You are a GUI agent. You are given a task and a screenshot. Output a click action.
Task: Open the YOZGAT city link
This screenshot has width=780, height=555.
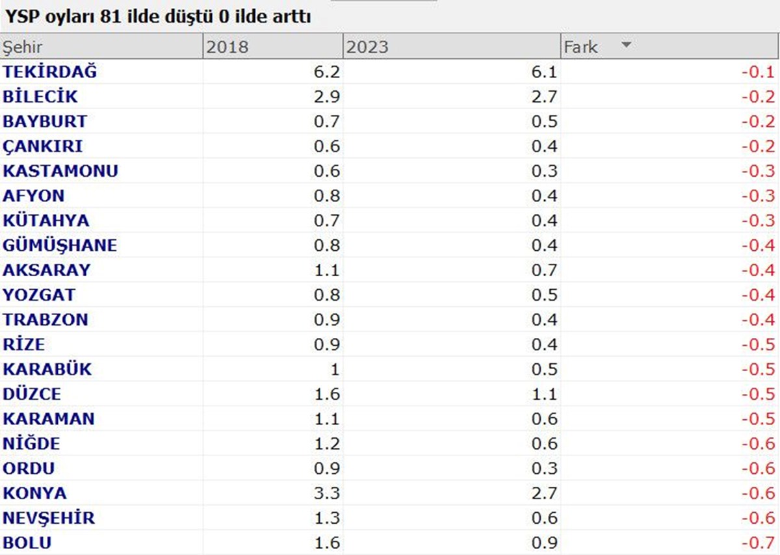(x=39, y=294)
